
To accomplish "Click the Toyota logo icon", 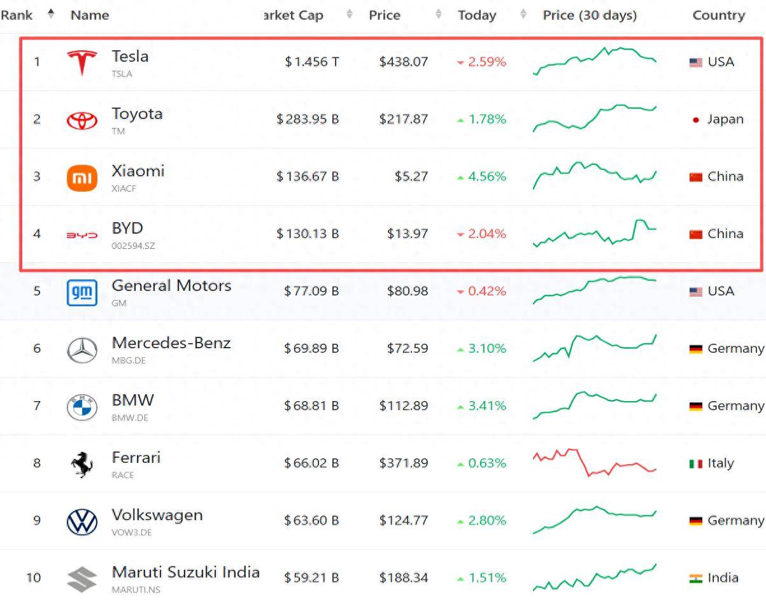I will click(82, 120).
